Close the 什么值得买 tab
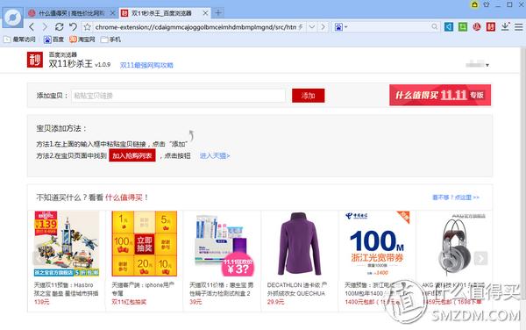The height and width of the screenshot is (330, 526). 113,13
